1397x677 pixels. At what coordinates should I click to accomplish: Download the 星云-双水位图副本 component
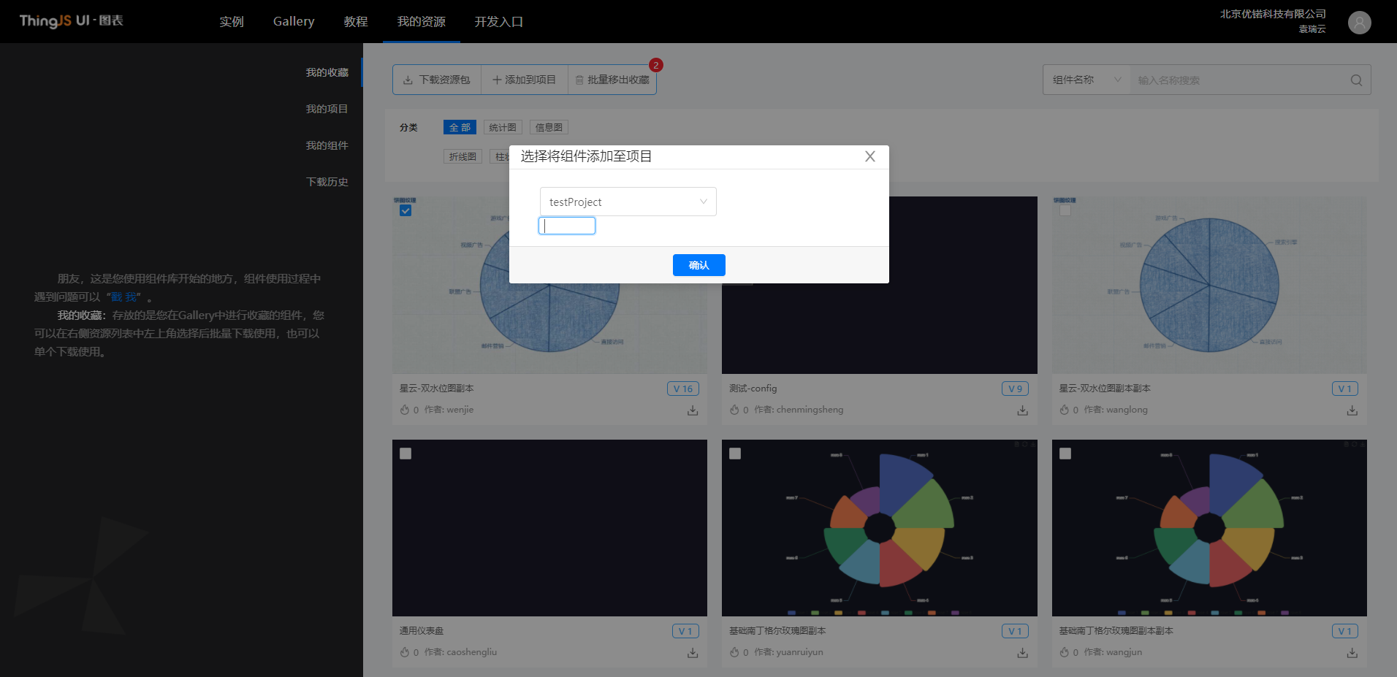[693, 410]
